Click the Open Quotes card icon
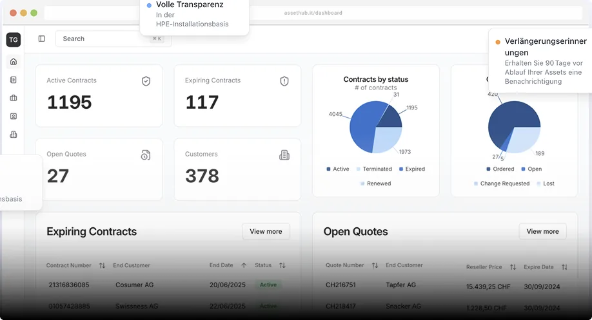The height and width of the screenshot is (320, 592). [146, 155]
